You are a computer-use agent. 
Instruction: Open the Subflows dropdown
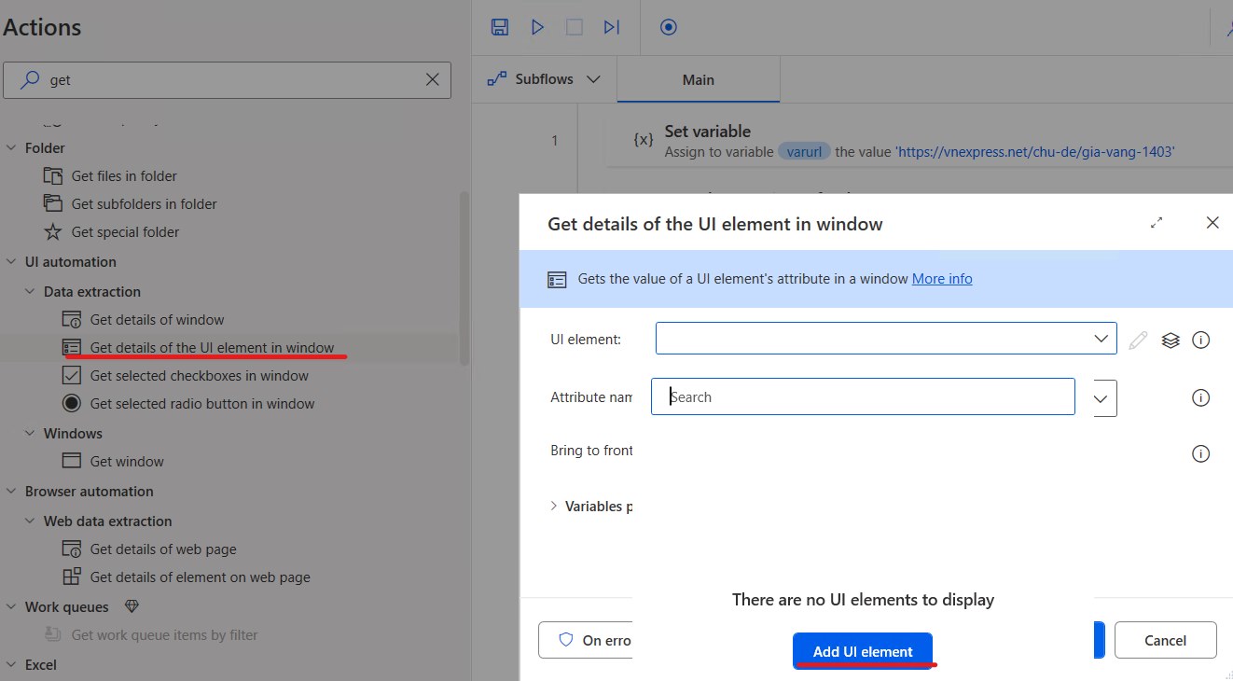593,79
